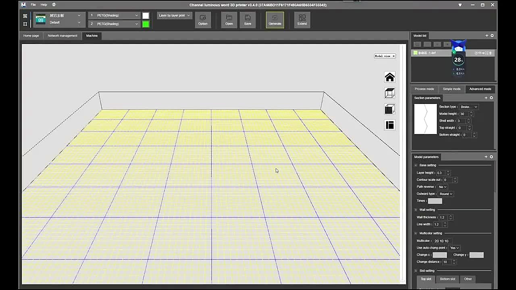Collapse the Base setting section
This screenshot has height=290, width=516.
(x=416, y=165)
